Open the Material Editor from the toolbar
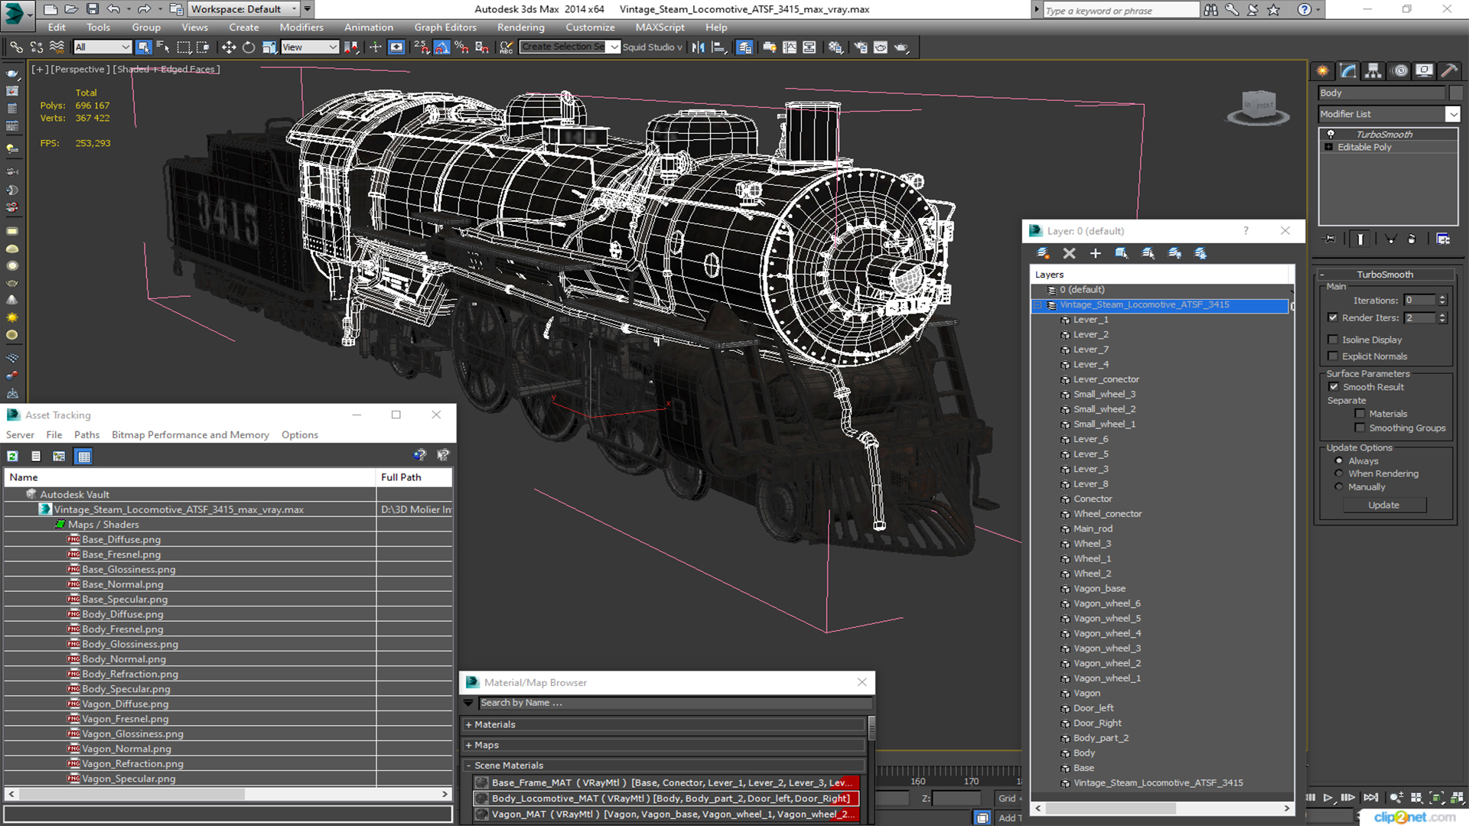1469x826 pixels. pos(835,47)
